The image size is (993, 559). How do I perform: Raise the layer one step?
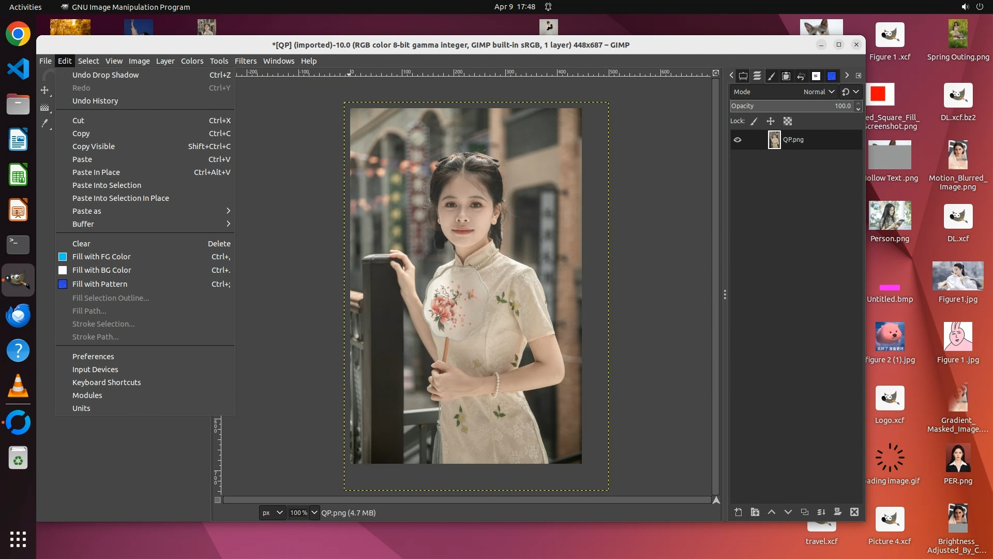click(x=772, y=512)
